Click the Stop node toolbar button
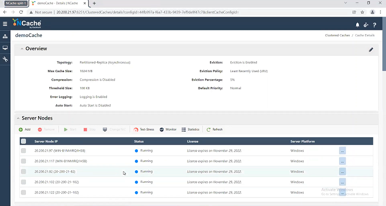The image size is (386, 206). [x=89, y=129]
